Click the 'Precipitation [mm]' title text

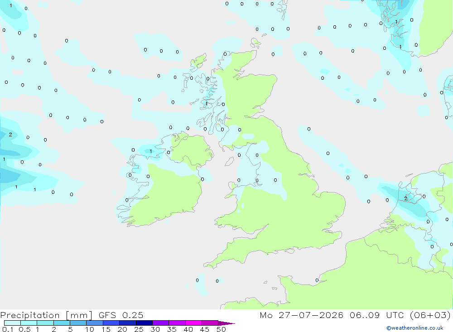[46, 315]
